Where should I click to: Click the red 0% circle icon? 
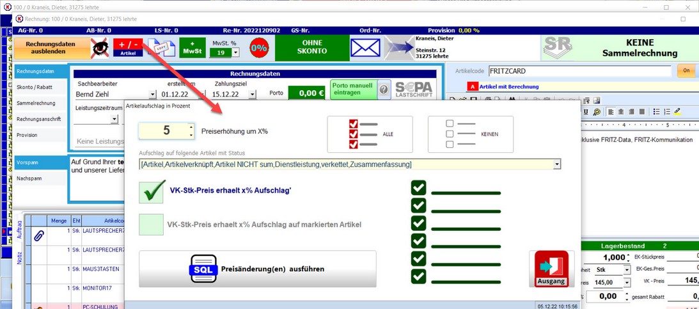pos(258,49)
